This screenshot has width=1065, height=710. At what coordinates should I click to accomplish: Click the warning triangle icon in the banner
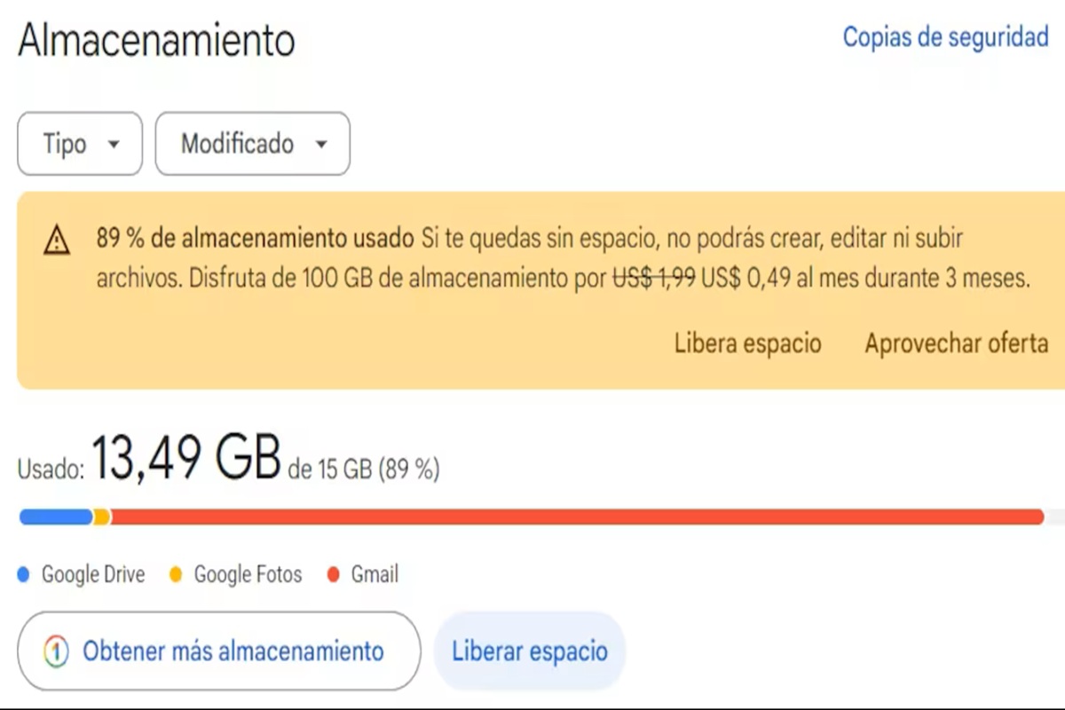57,241
